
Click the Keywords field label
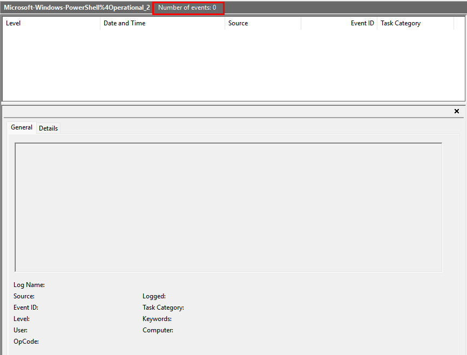point(157,319)
